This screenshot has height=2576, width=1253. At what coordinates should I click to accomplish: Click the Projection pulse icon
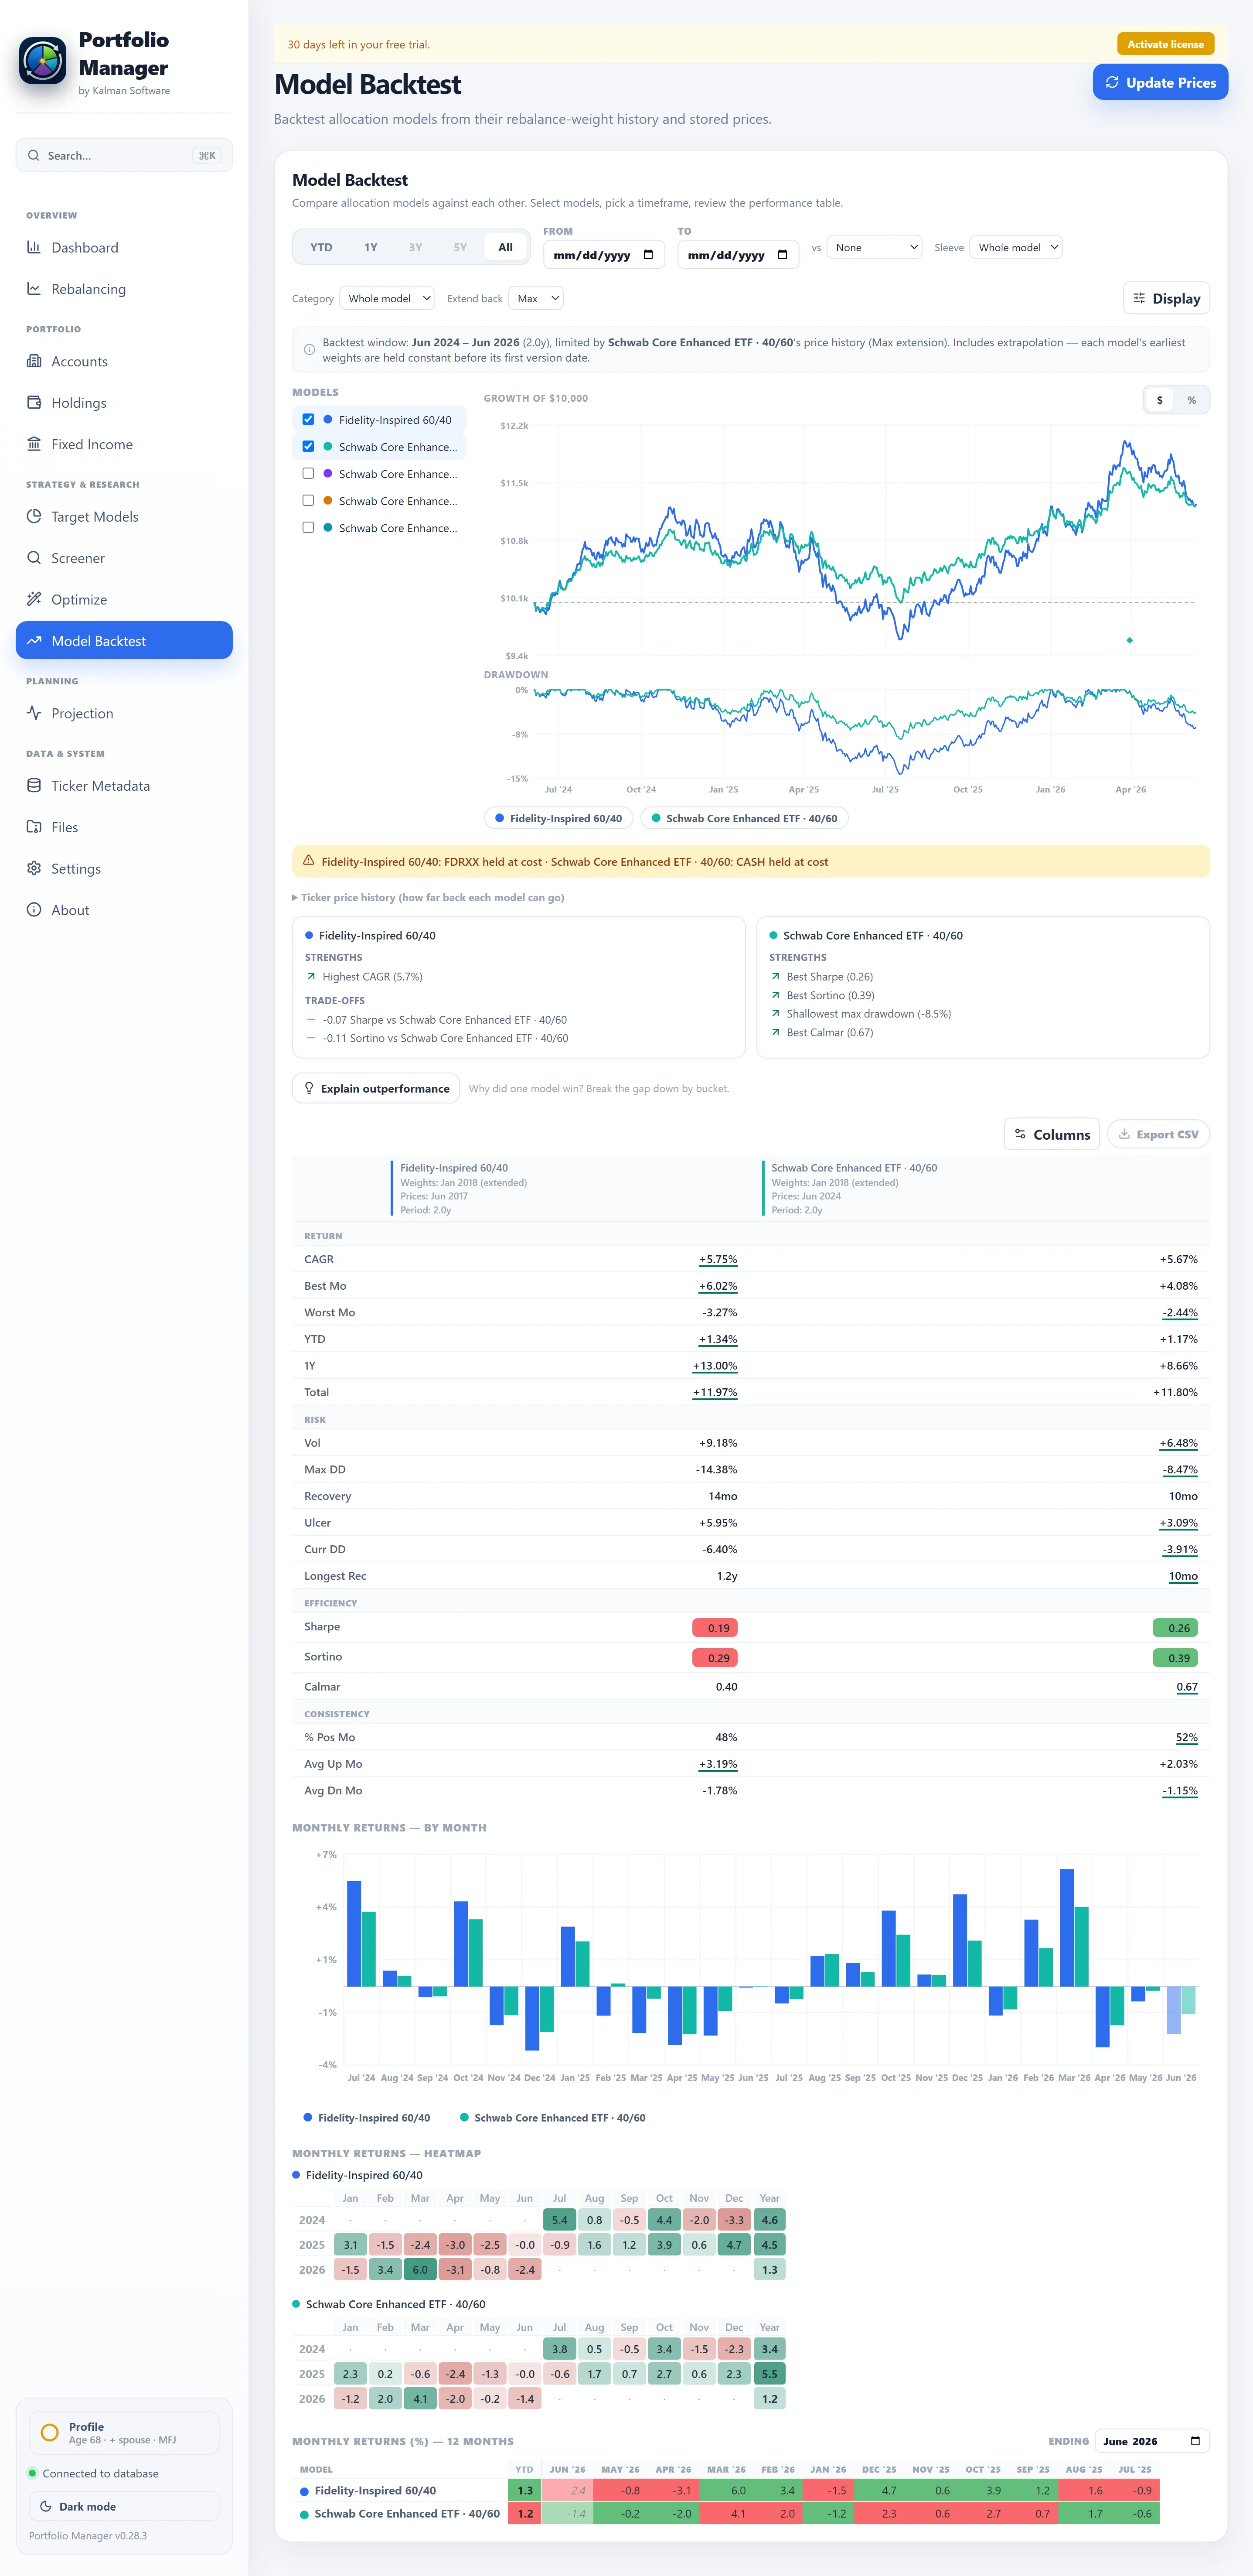[34, 713]
